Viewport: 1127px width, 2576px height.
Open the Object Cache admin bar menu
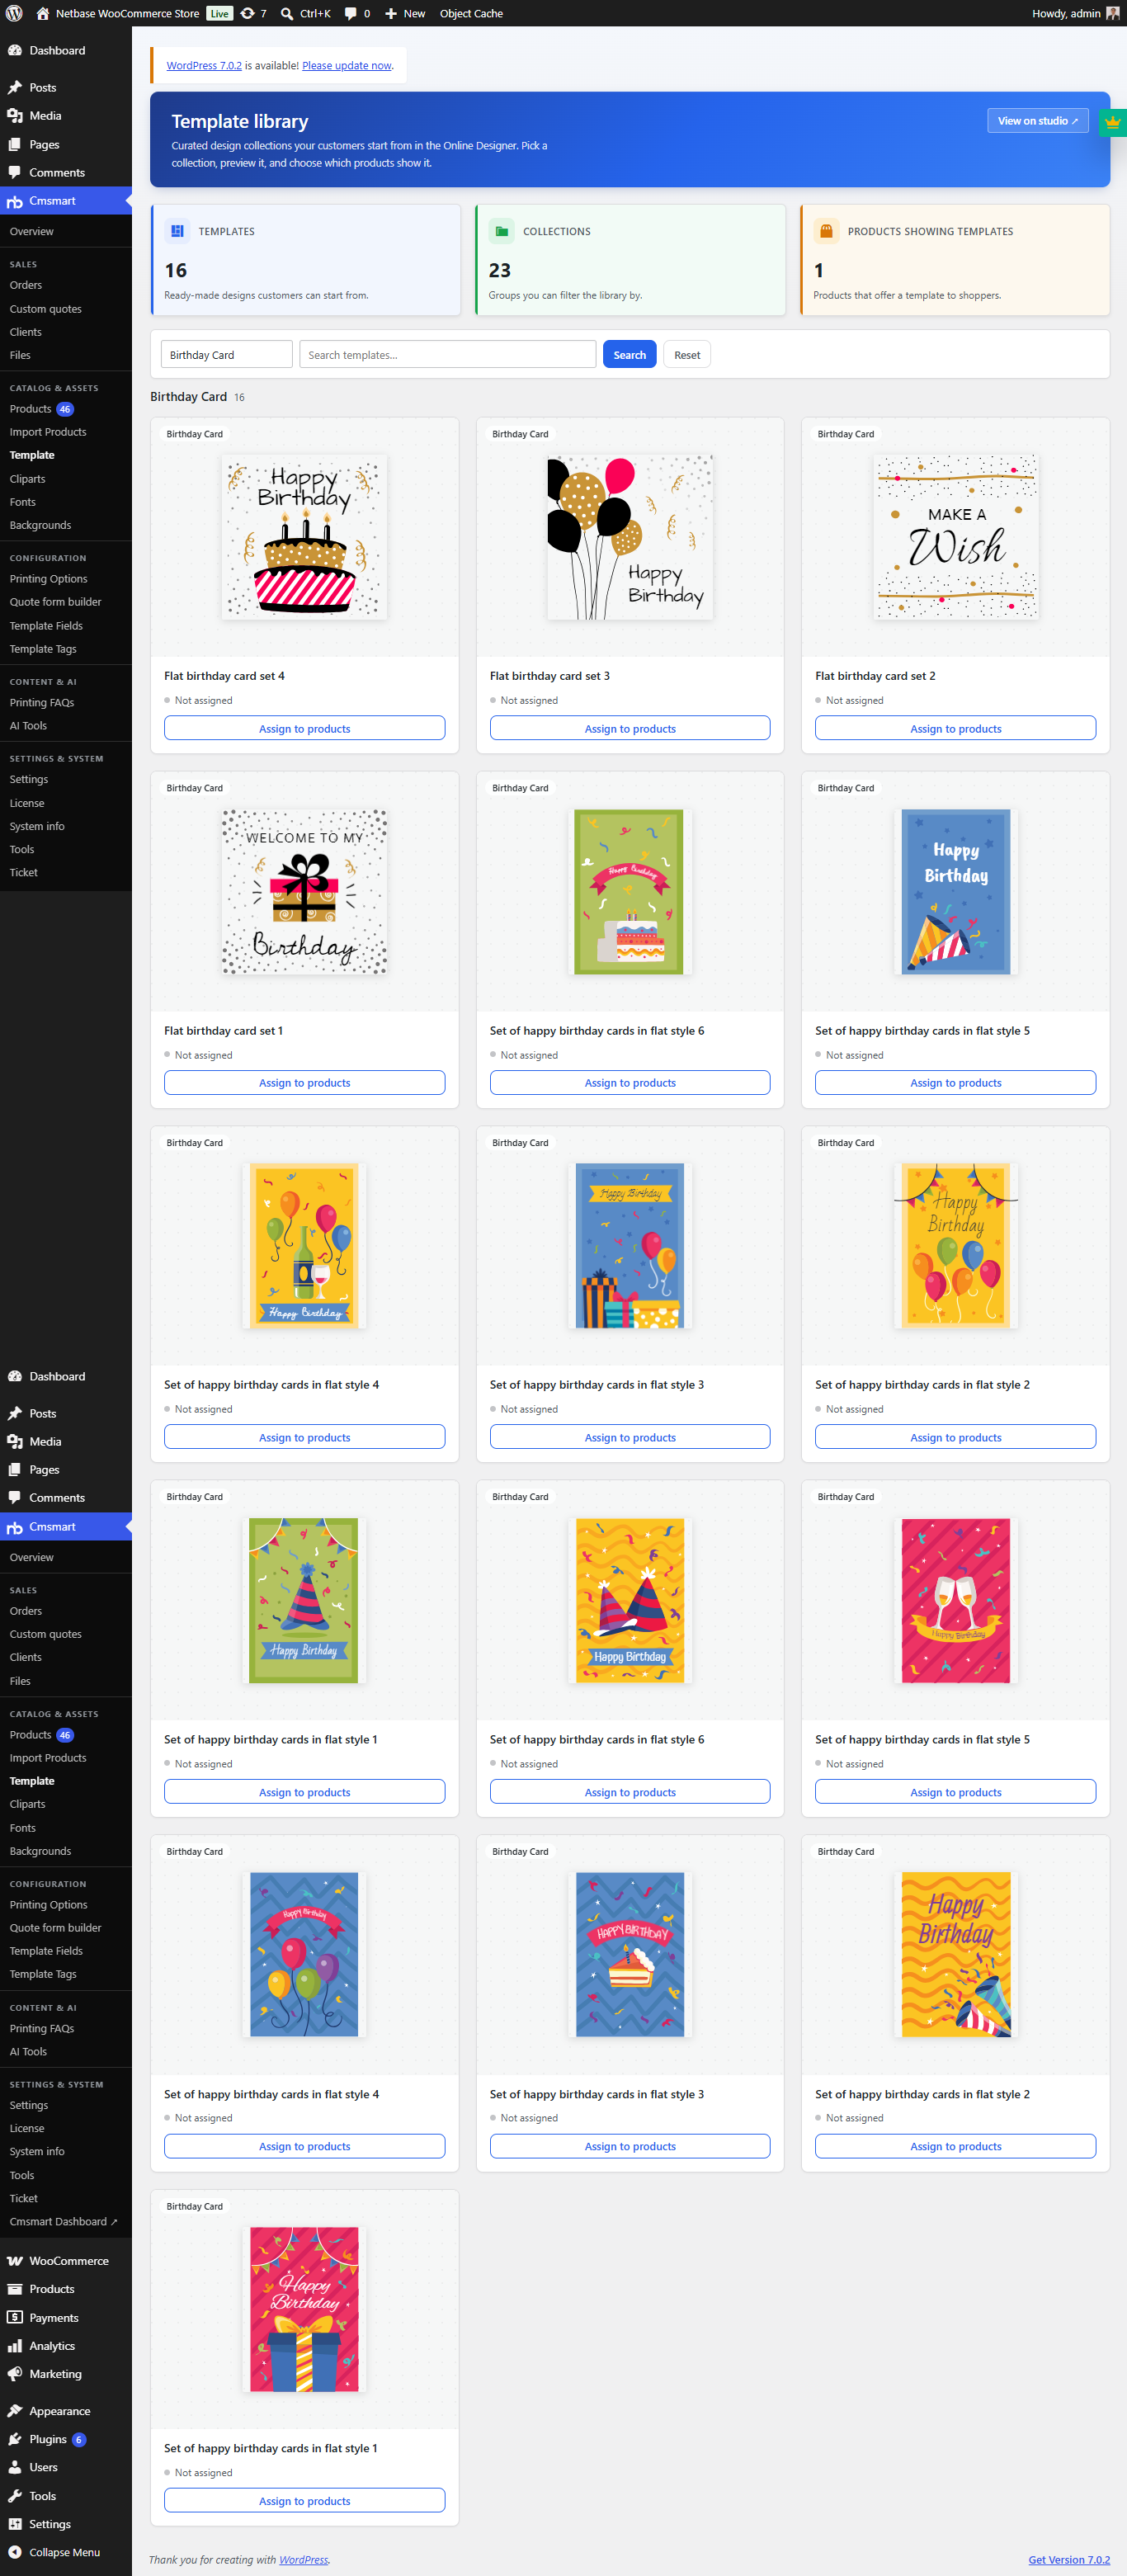pos(471,13)
